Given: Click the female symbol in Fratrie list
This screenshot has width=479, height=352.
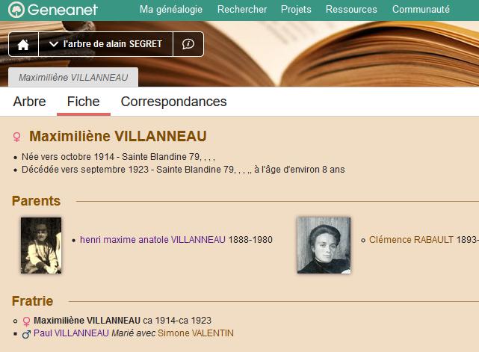Looking at the screenshot, I should (x=27, y=321).
